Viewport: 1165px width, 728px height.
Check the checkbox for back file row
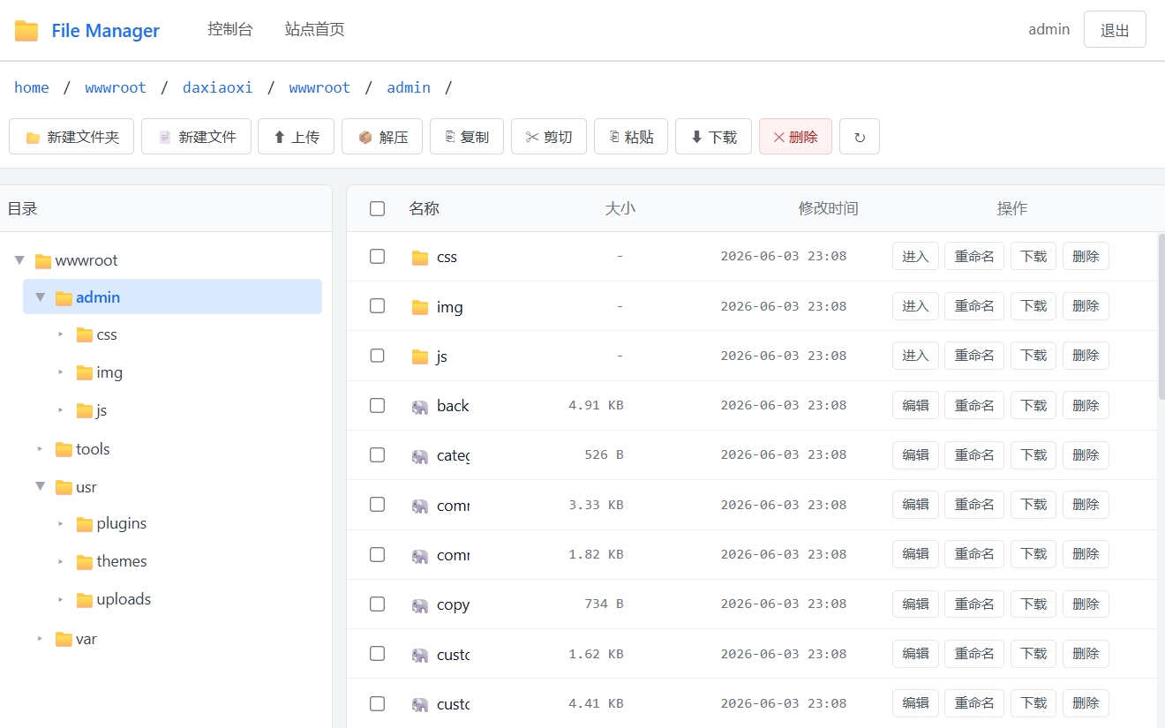[x=377, y=405]
